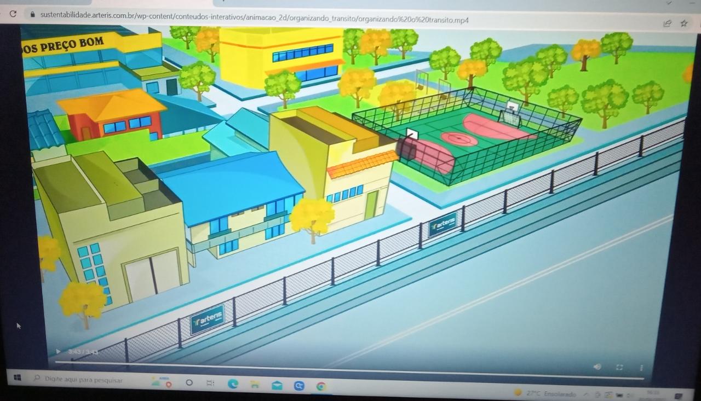Open File Explorer from the taskbar
This screenshot has width=701, height=401.
point(256,385)
